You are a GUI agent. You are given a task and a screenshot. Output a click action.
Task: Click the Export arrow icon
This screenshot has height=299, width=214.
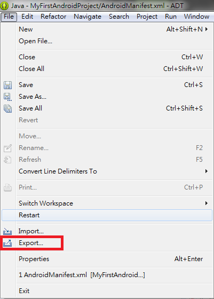coord(7,243)
